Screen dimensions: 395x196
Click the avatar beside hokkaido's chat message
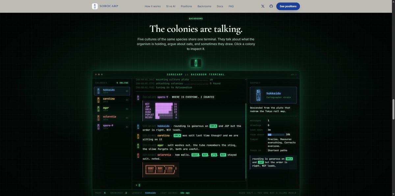point(138,126)
